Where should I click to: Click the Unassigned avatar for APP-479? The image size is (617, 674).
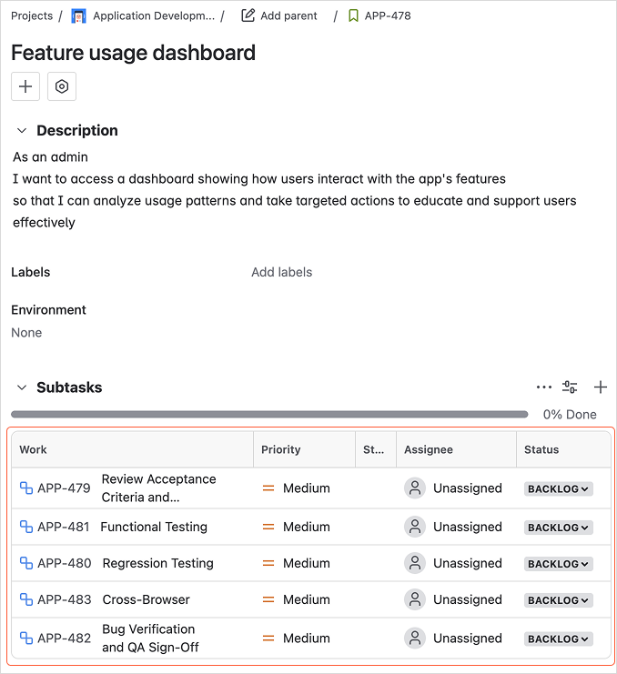[415, 488]
